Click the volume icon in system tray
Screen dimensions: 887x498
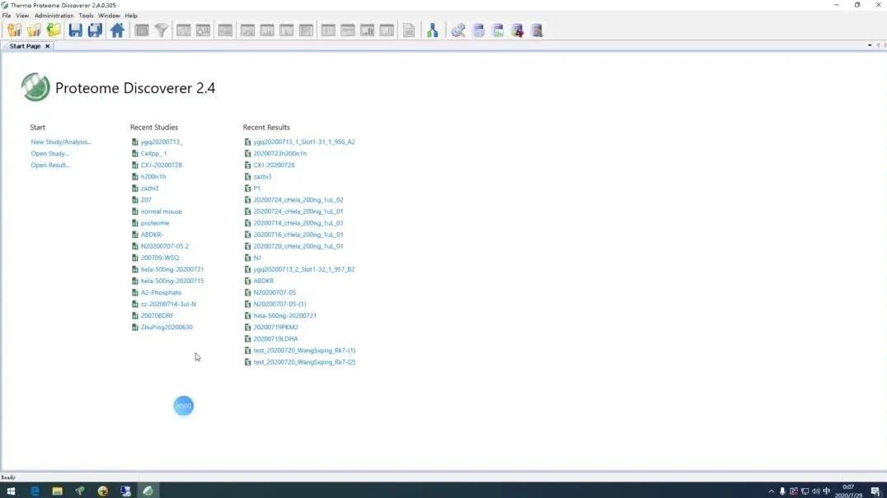[x=815, y=491]
